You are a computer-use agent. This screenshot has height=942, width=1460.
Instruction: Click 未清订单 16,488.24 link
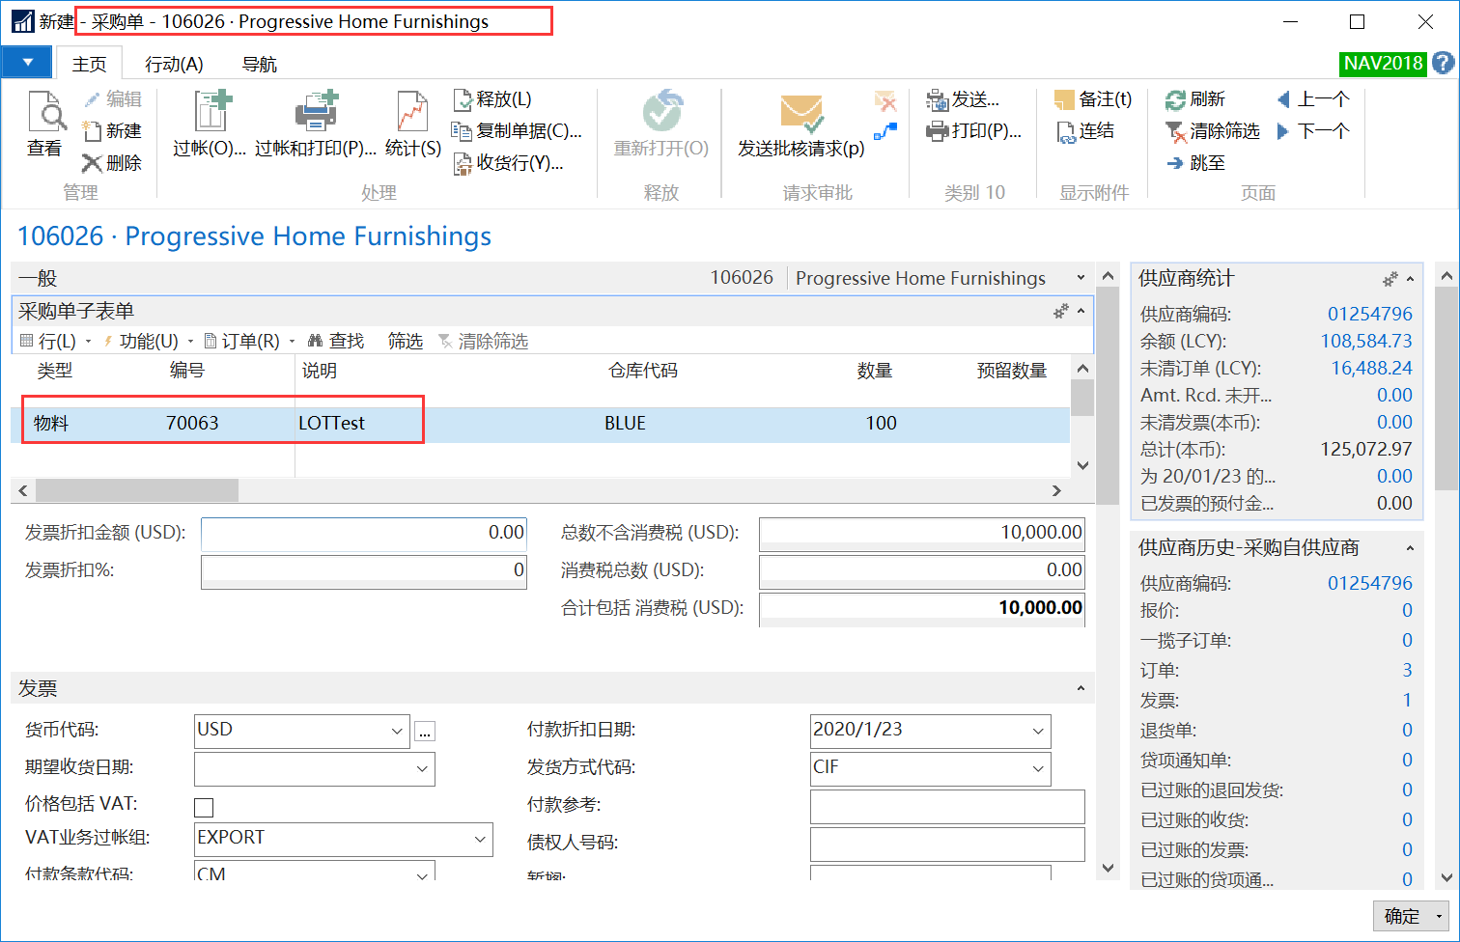tap(1371, 368)
